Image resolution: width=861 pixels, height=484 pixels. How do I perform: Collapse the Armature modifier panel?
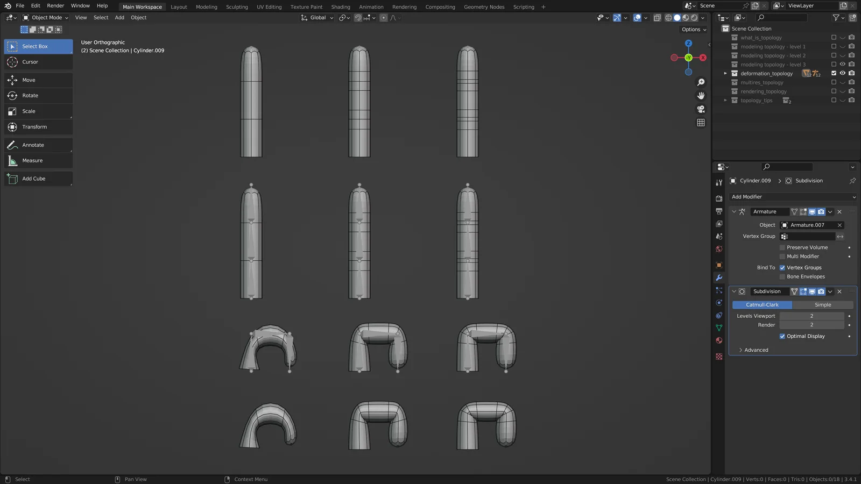click(734, 211)
